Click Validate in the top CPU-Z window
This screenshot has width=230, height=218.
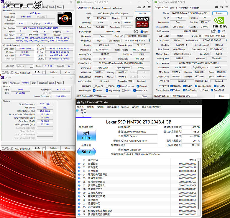(x=53, y=72)
